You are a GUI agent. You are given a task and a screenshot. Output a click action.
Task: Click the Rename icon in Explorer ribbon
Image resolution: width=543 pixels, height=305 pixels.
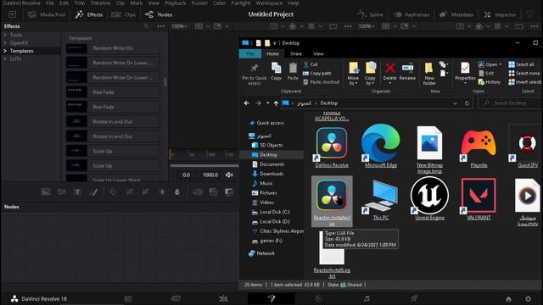[407, 68]
